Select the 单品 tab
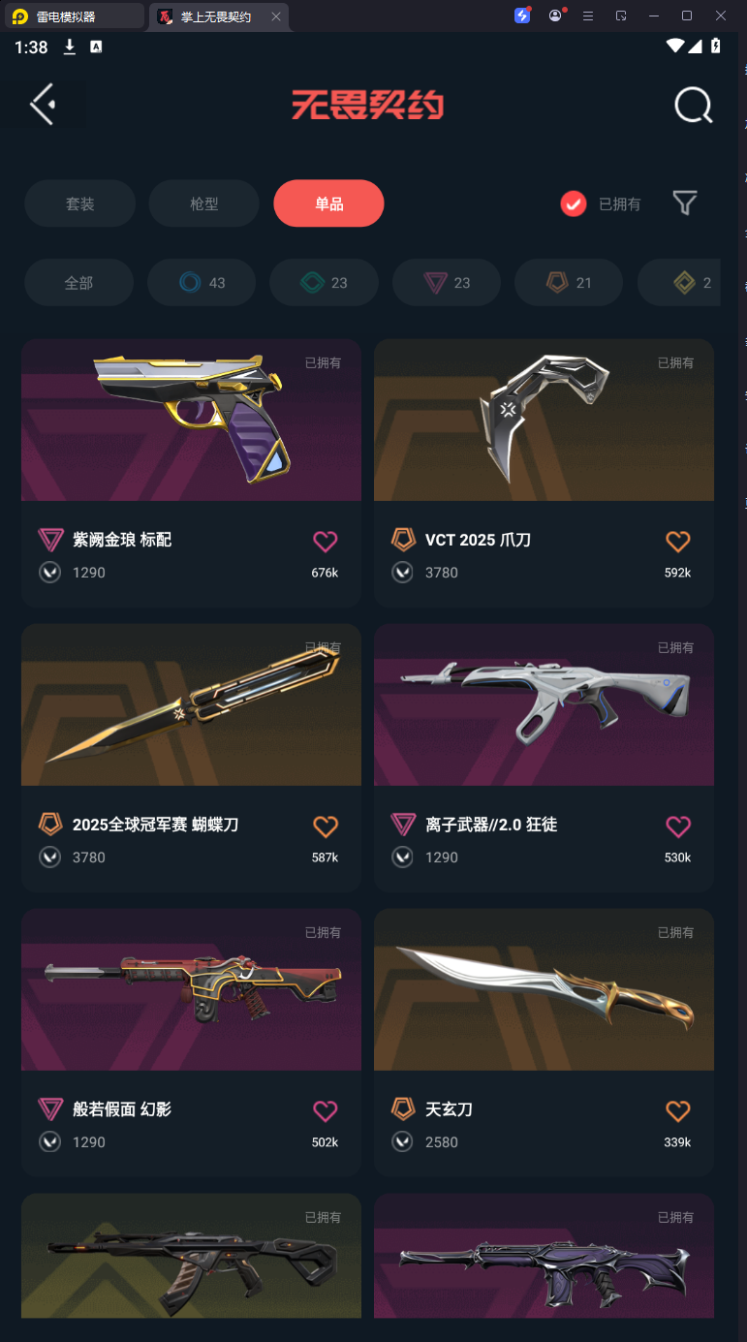Viewport: 747px width, 1342px height. click(x=329, y=203)
